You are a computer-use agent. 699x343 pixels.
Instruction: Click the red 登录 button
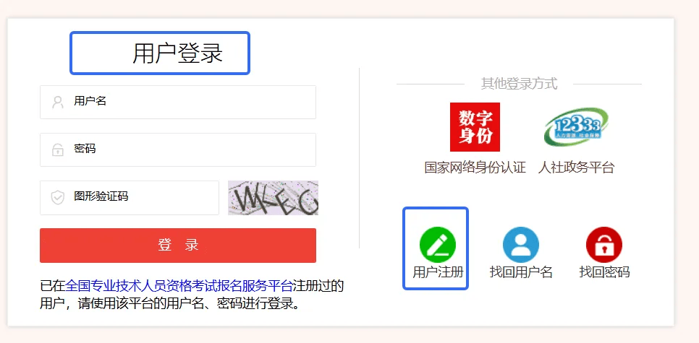pos(178,246)
